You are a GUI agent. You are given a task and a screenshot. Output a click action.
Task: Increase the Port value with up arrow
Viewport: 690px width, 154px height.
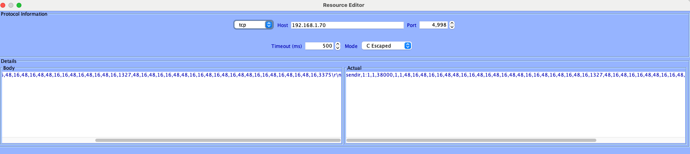point(452,23)
